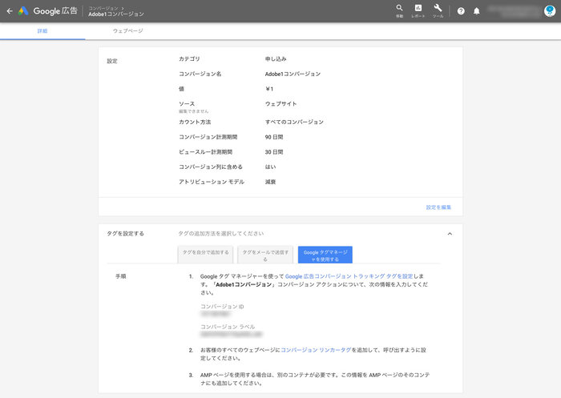
Task: Open the search (移動) icon
Action: (399, 10)
